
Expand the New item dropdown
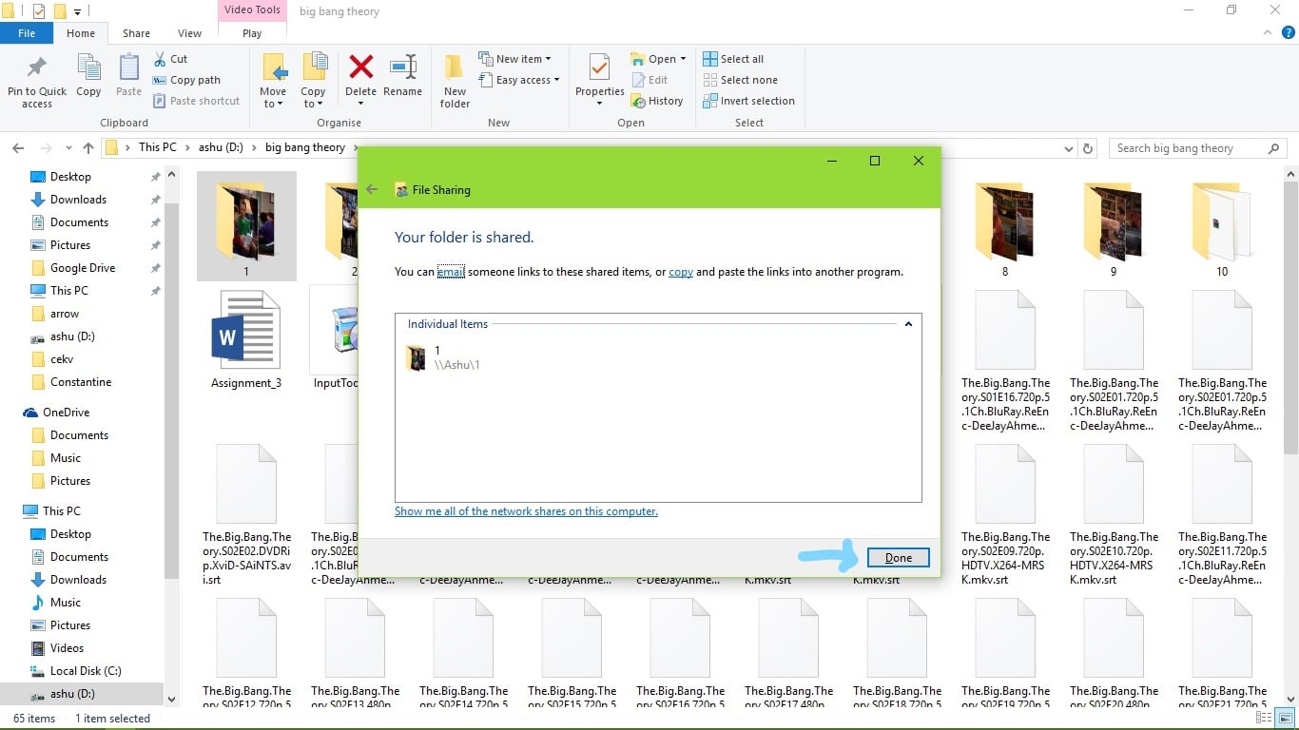coord(514,59)
